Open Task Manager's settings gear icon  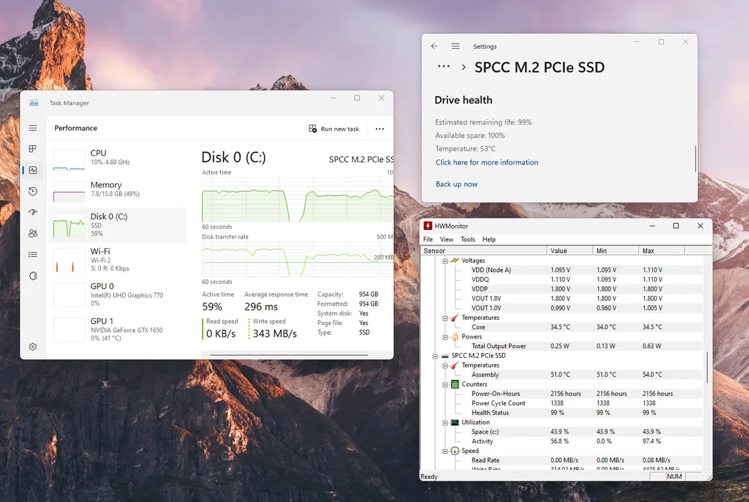(32, 346)
